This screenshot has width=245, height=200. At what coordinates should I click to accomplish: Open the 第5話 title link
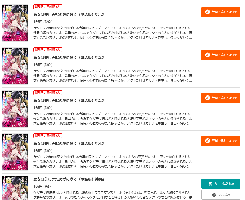click(x=69, y=179)
